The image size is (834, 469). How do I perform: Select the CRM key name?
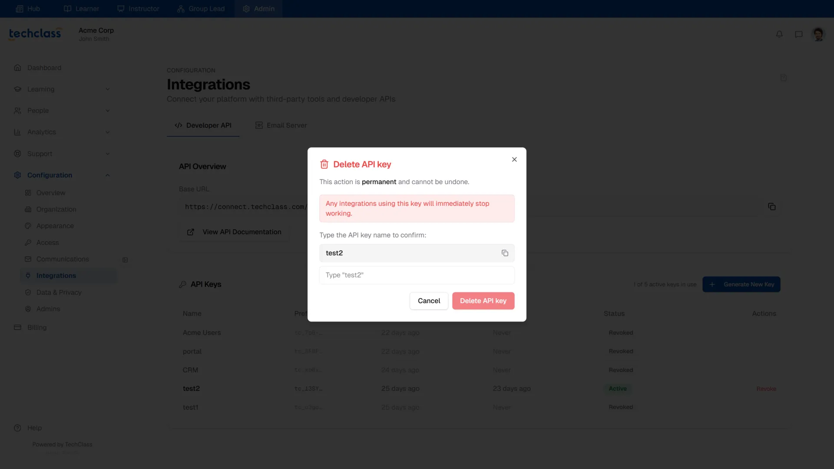[x=190, y=370]
